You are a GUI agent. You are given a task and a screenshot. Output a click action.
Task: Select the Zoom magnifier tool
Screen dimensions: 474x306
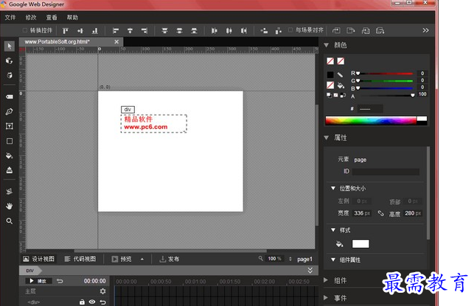(10, 221)
